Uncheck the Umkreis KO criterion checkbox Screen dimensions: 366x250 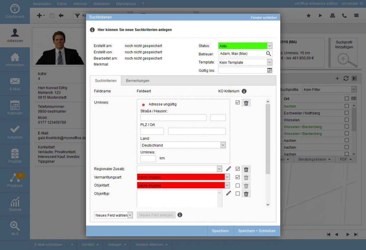(x=238, y=103)
